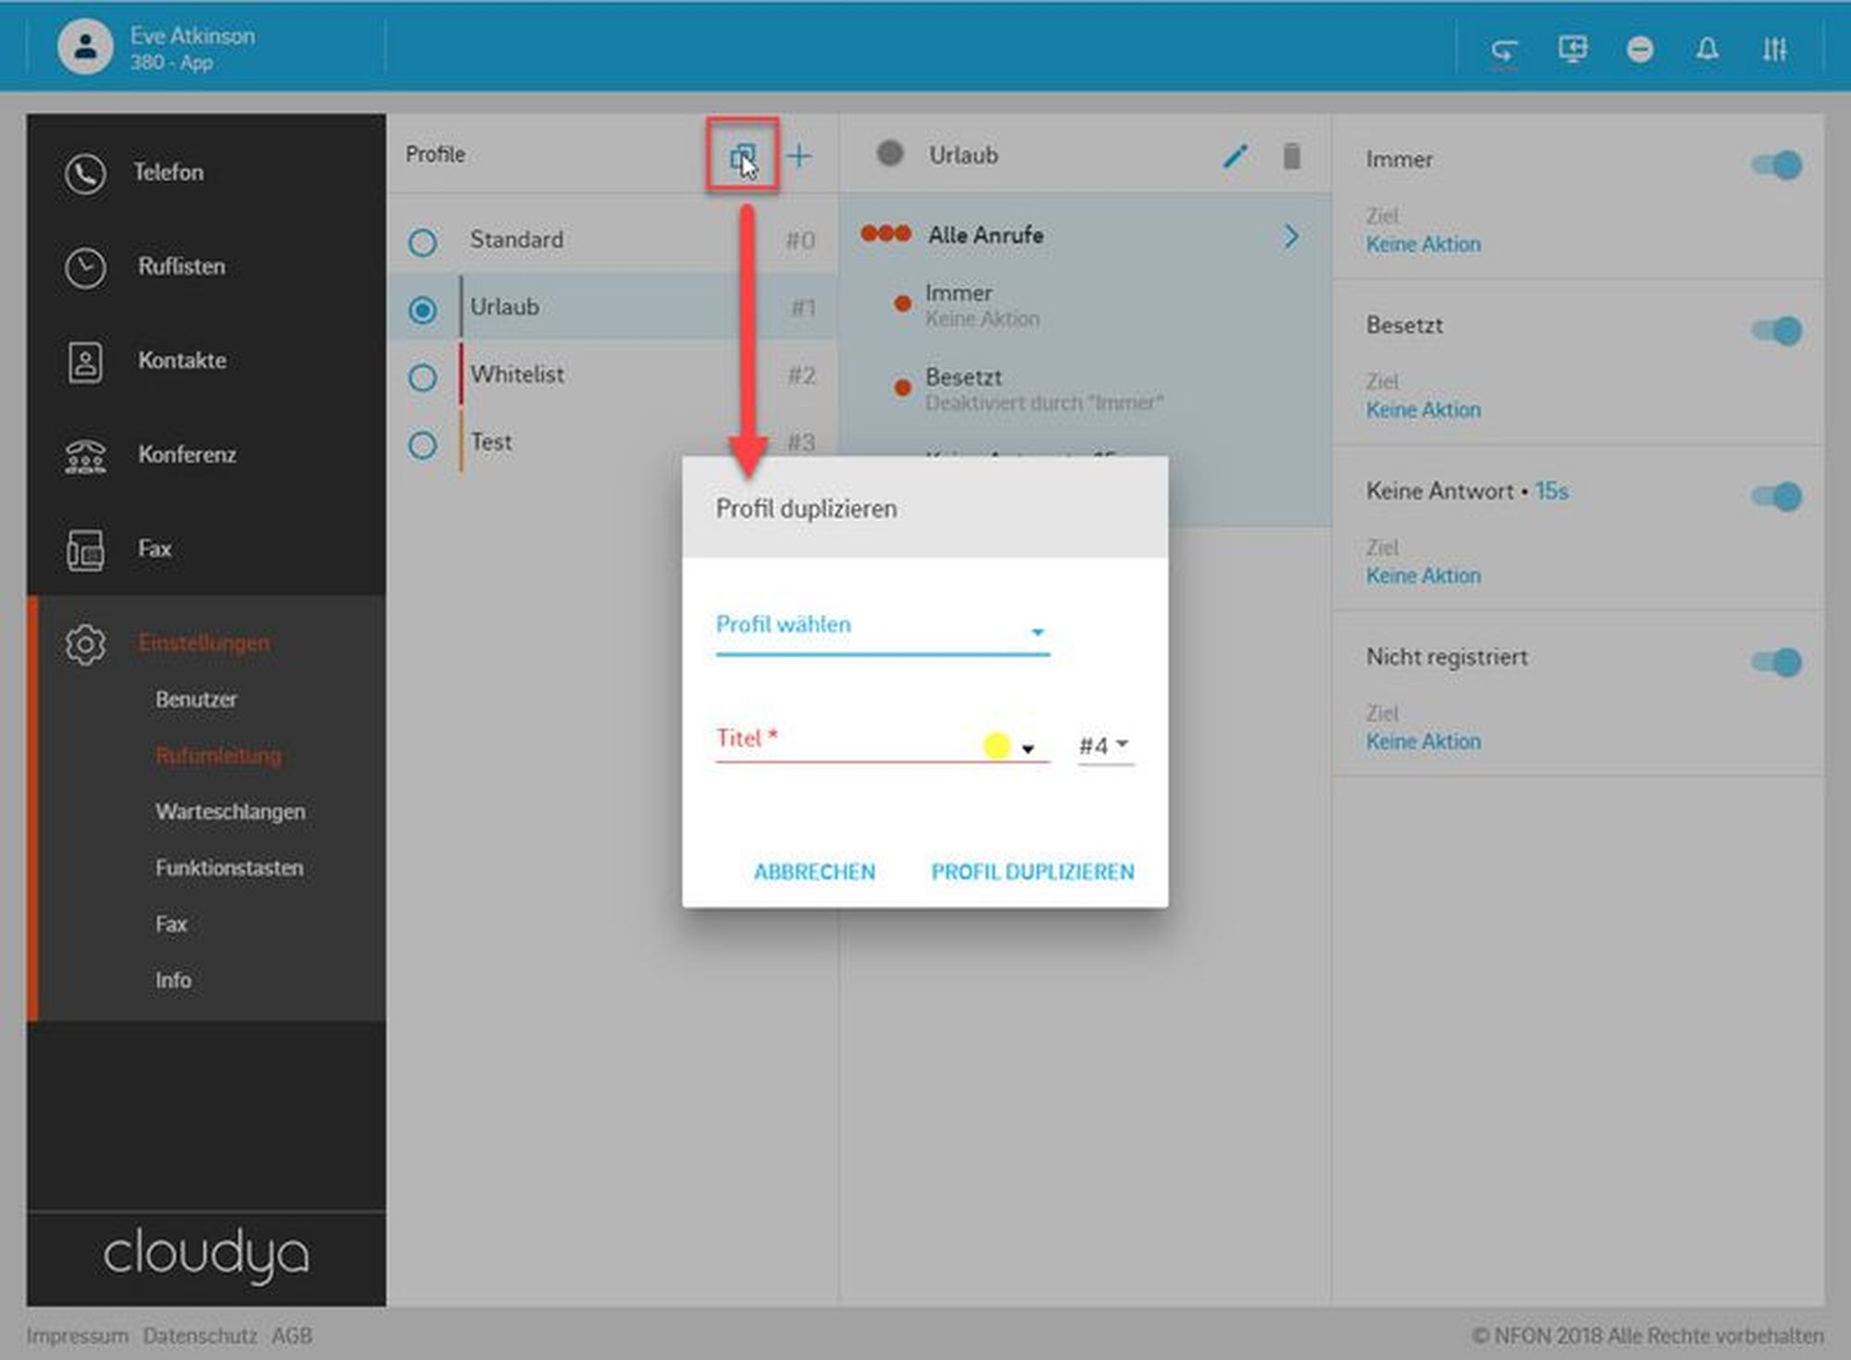
Task: Click the ABBRECHEN button
Action: (x=814, y=872)
